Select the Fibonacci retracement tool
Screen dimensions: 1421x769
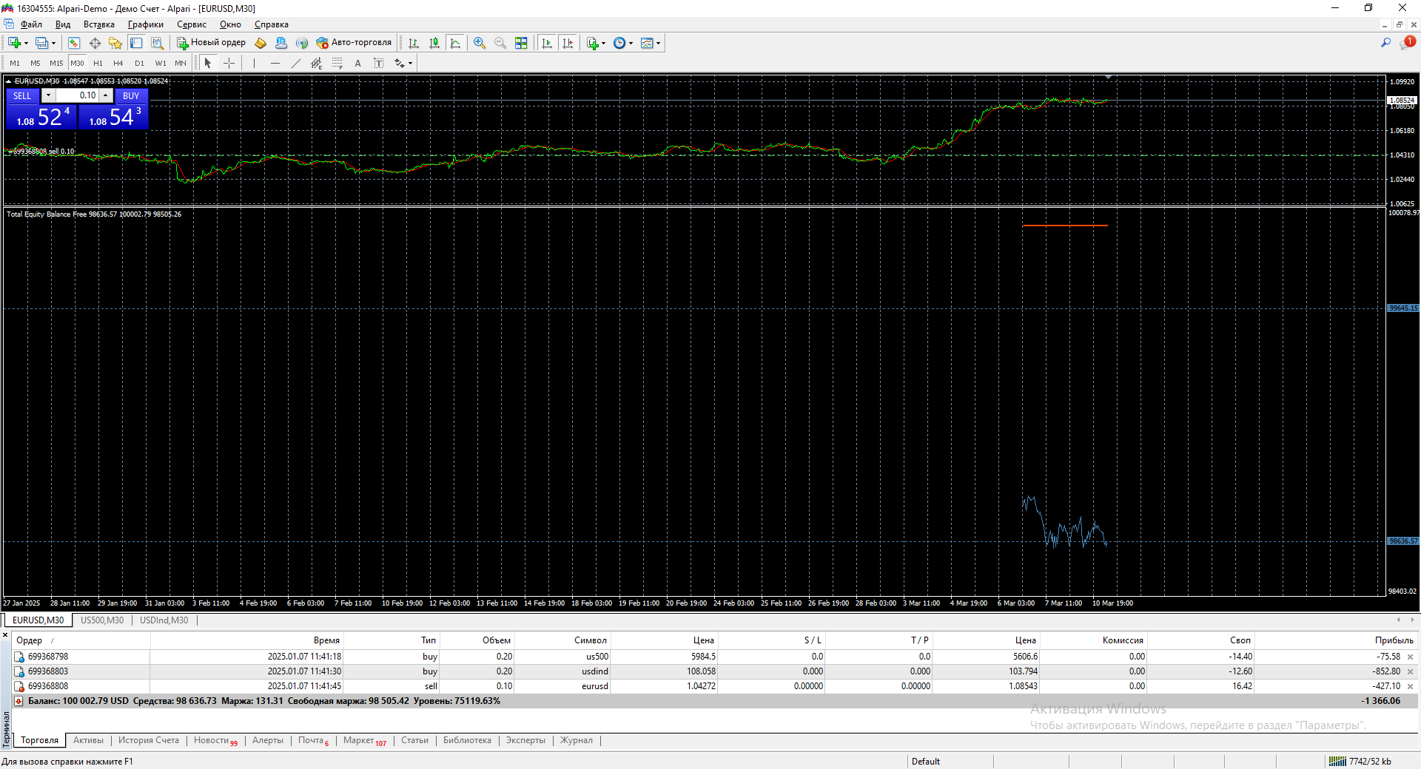pos(337,64)
